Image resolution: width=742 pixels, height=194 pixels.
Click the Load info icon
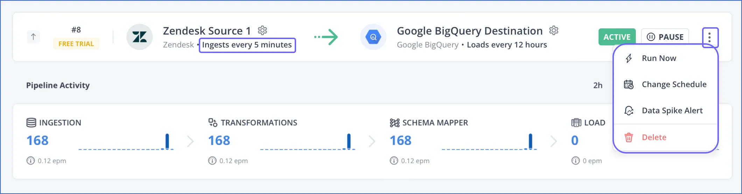pos(575,161)
